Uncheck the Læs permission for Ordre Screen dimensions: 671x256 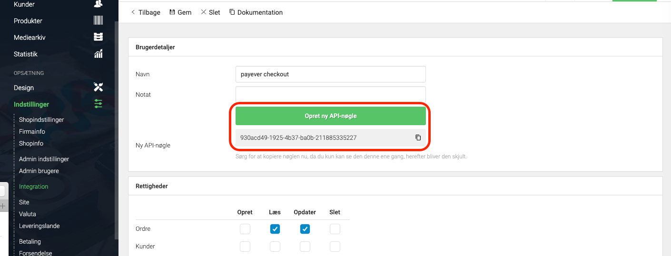pos(275,229)
